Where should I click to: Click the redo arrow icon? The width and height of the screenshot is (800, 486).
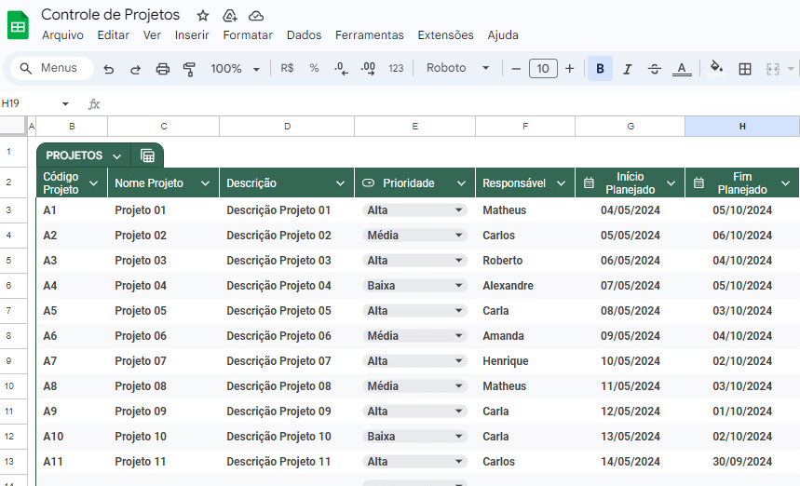pyautogui.click(x=135, y=69)
